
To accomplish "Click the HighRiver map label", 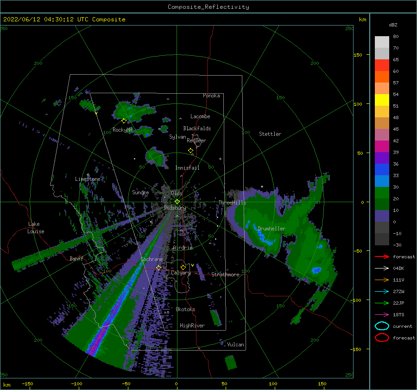I will (x=192, y=326).
